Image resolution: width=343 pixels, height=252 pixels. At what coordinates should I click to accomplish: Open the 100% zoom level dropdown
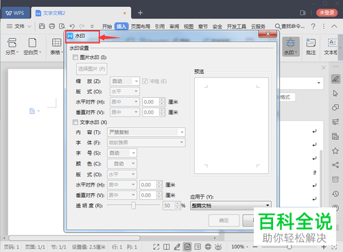[239, 247]
